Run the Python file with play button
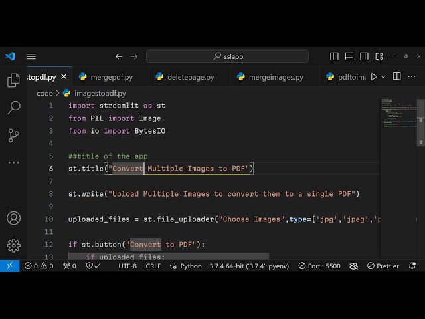 tap(374, 77)
